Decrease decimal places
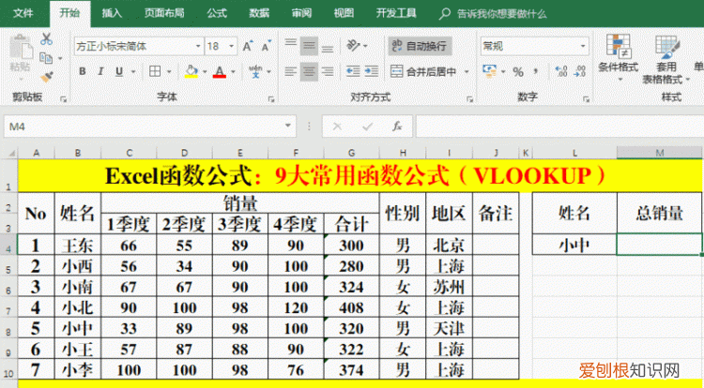Screen dimensions: 704x388 (x=580, y=71)
